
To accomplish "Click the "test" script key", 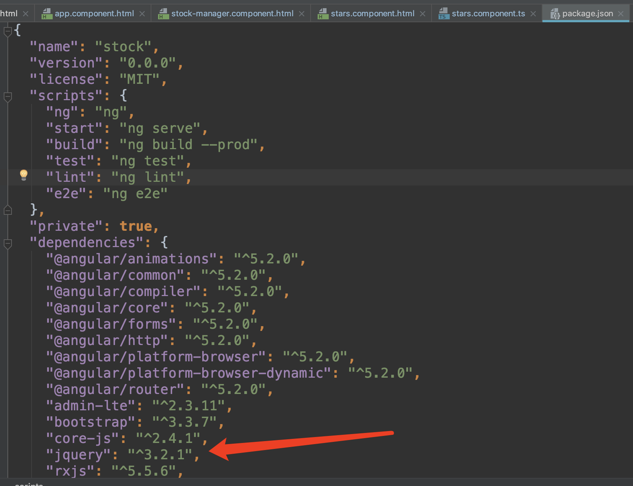I will click(70, 161).
